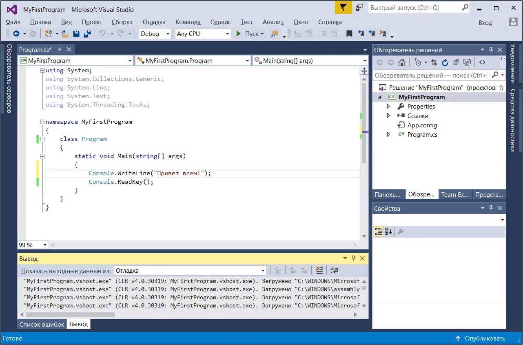The height and width of the screenshot is (345, 523).
Task: Sort properties alphabetically with the A-Z icon
Action: click(388, 232)
